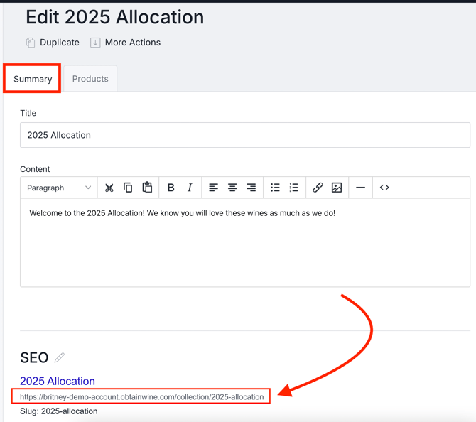
Task: Open the More Actions menu
Action: (125, 43)
